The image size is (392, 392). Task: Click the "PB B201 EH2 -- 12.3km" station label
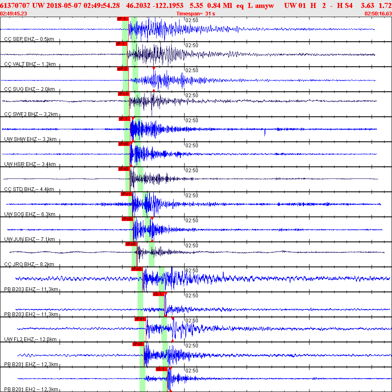[31, 389]
